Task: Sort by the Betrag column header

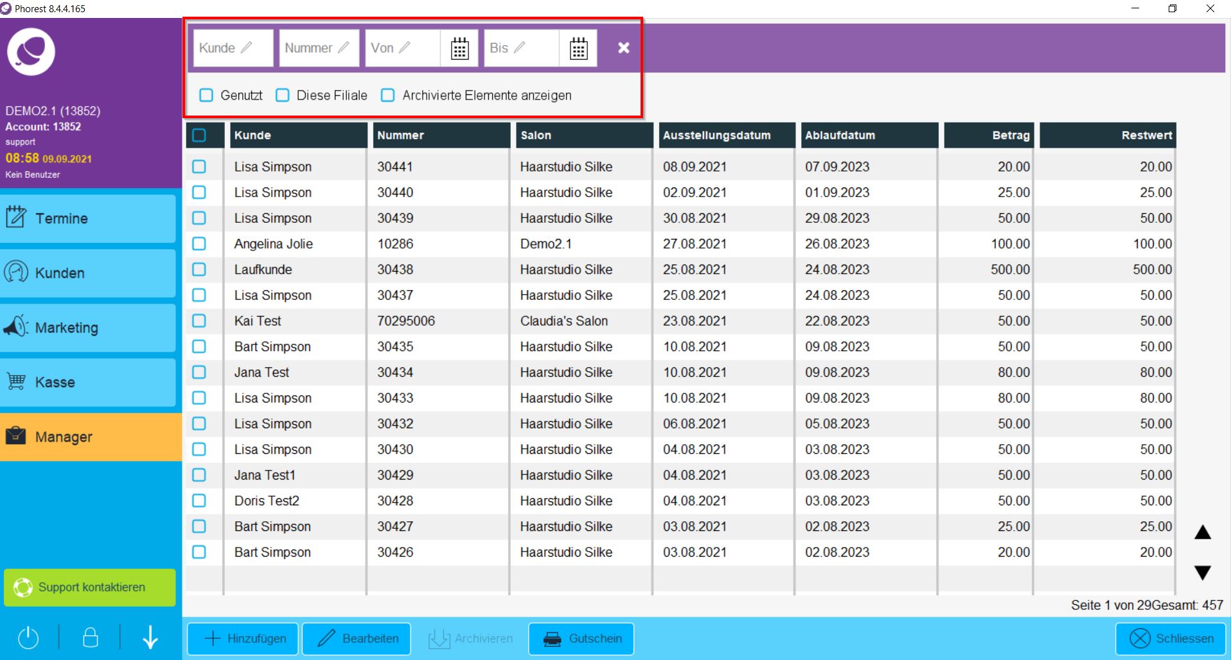Action: coord(988,135)
